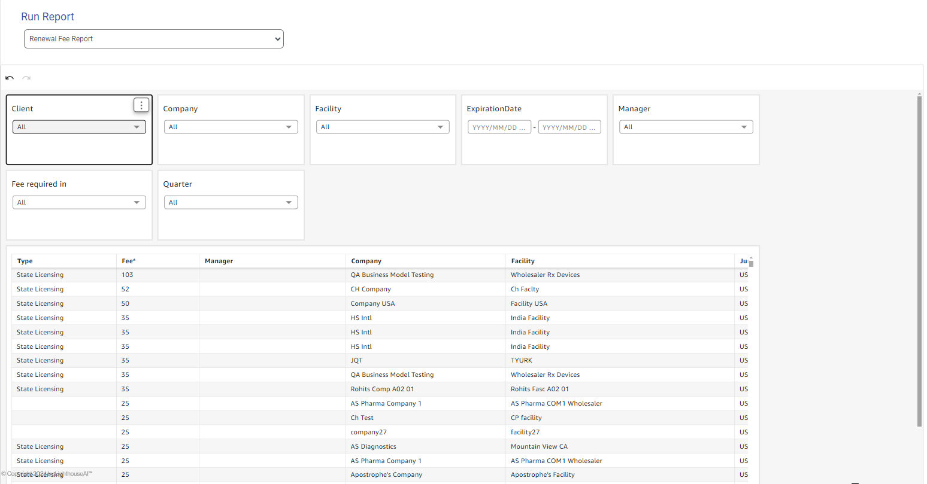The image size is (927, 484).
Task: Open the Client panel three-dot menu
Action: click(141, 105)
